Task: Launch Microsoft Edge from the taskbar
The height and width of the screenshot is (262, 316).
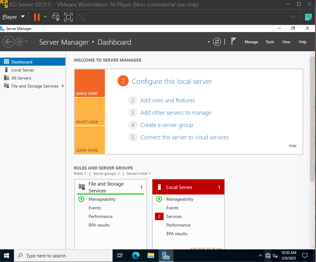Action: coord(136,256)
